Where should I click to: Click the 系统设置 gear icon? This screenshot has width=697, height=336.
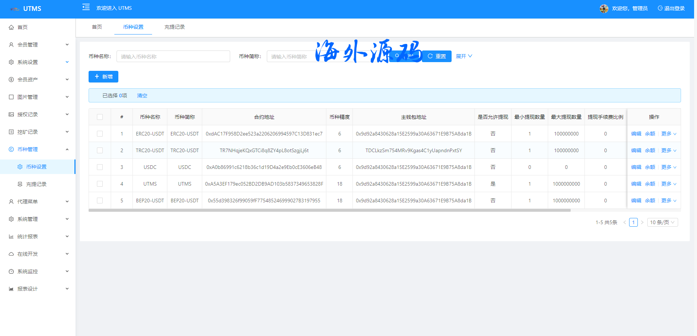click(11, 62)
